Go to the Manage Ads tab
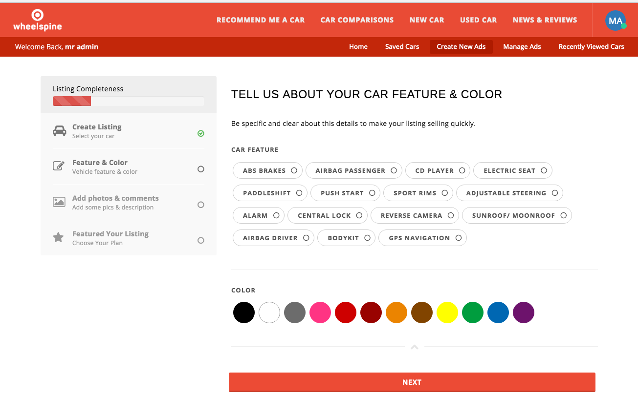This screenshot has height=416, width=638. (522, 47)
